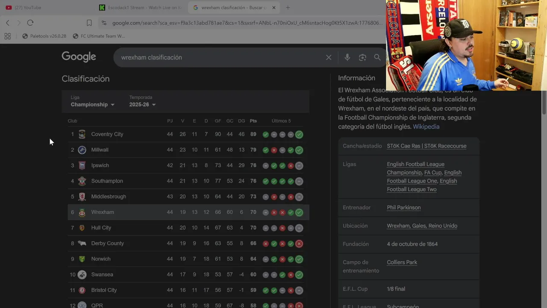
Task: Click Coventry City club crest
Action: point(82,134)
